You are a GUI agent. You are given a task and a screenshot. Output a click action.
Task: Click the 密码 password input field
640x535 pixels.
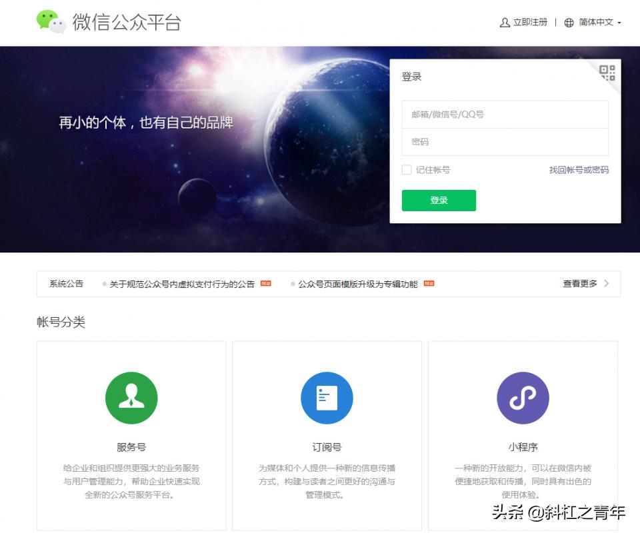pyautogui.click(x=505, y=141)
